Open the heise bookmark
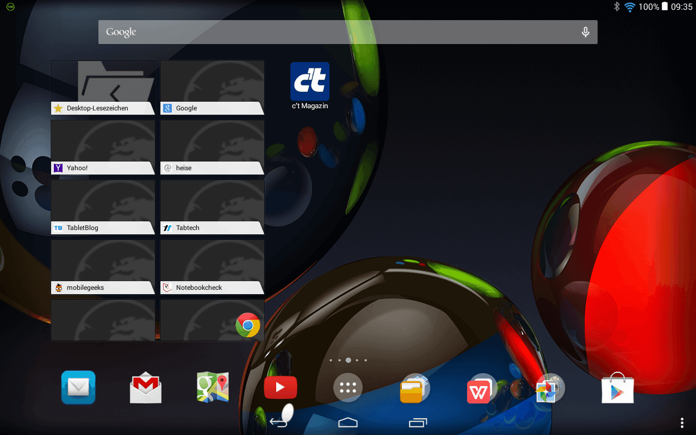Screen dimensions: 696x435 point(213,147)
